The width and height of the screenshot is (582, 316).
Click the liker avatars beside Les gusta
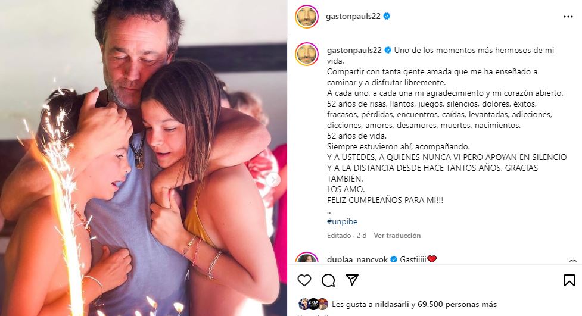tap(313, 304)
